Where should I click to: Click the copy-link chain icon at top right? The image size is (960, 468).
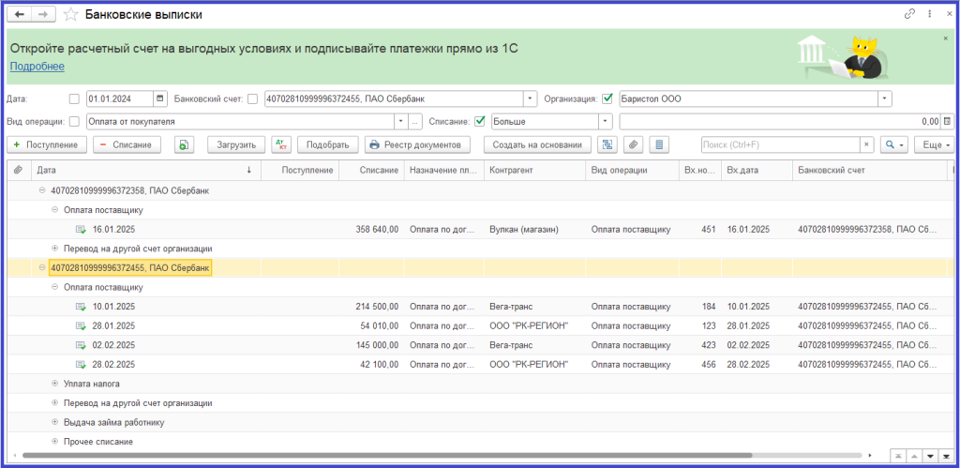click(x=909, y=15)
